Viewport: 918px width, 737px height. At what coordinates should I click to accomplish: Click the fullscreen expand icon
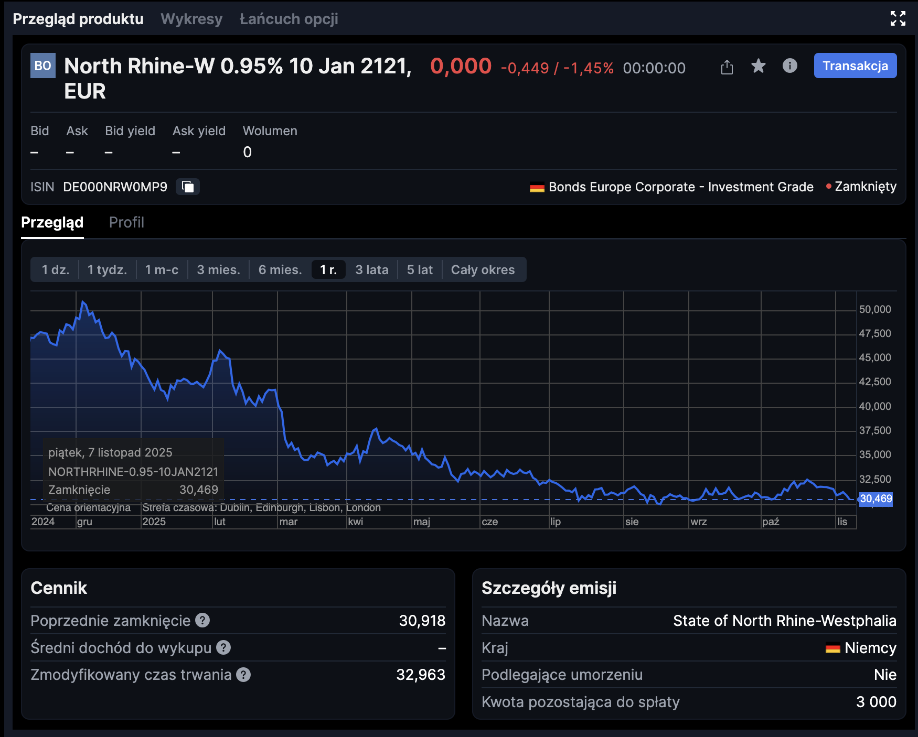click(x=898, y=18)
